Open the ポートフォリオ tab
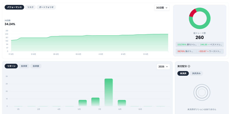The width and height of the screenshot is (230, 114). [46, 7]
